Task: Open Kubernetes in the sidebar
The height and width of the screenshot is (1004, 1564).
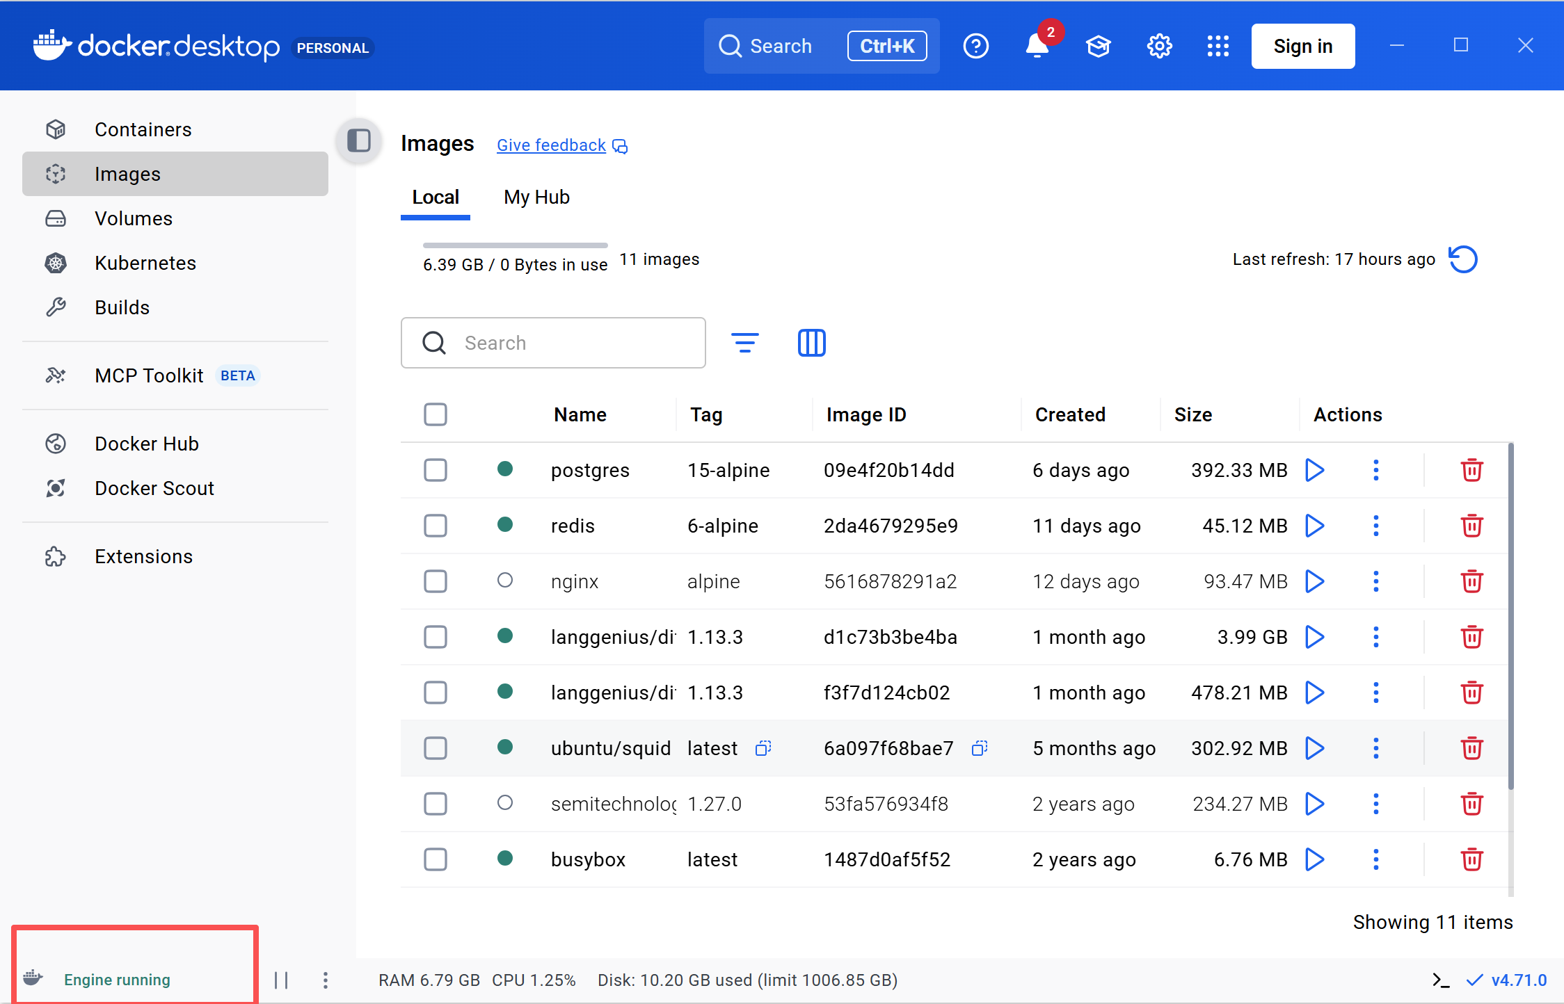Action: [175, 263]
